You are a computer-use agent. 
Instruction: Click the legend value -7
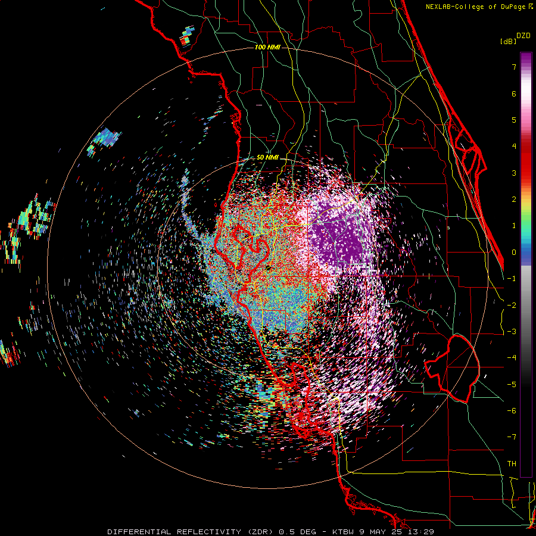pos(512,437)
